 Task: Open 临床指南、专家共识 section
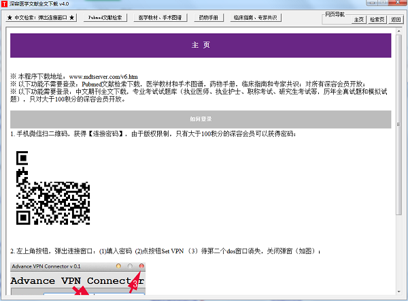click(256, 18)
